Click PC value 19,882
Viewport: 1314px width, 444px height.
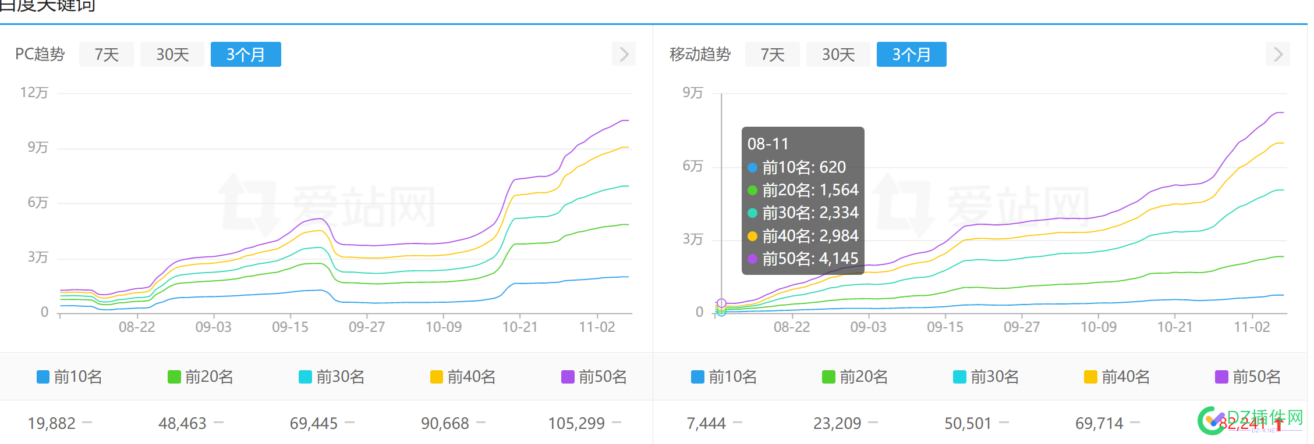tap(52, 423)
